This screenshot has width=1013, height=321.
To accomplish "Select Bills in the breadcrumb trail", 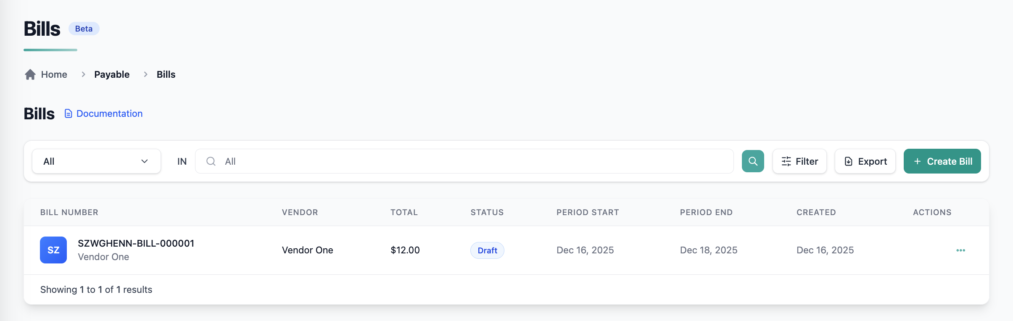I will 166,74.
